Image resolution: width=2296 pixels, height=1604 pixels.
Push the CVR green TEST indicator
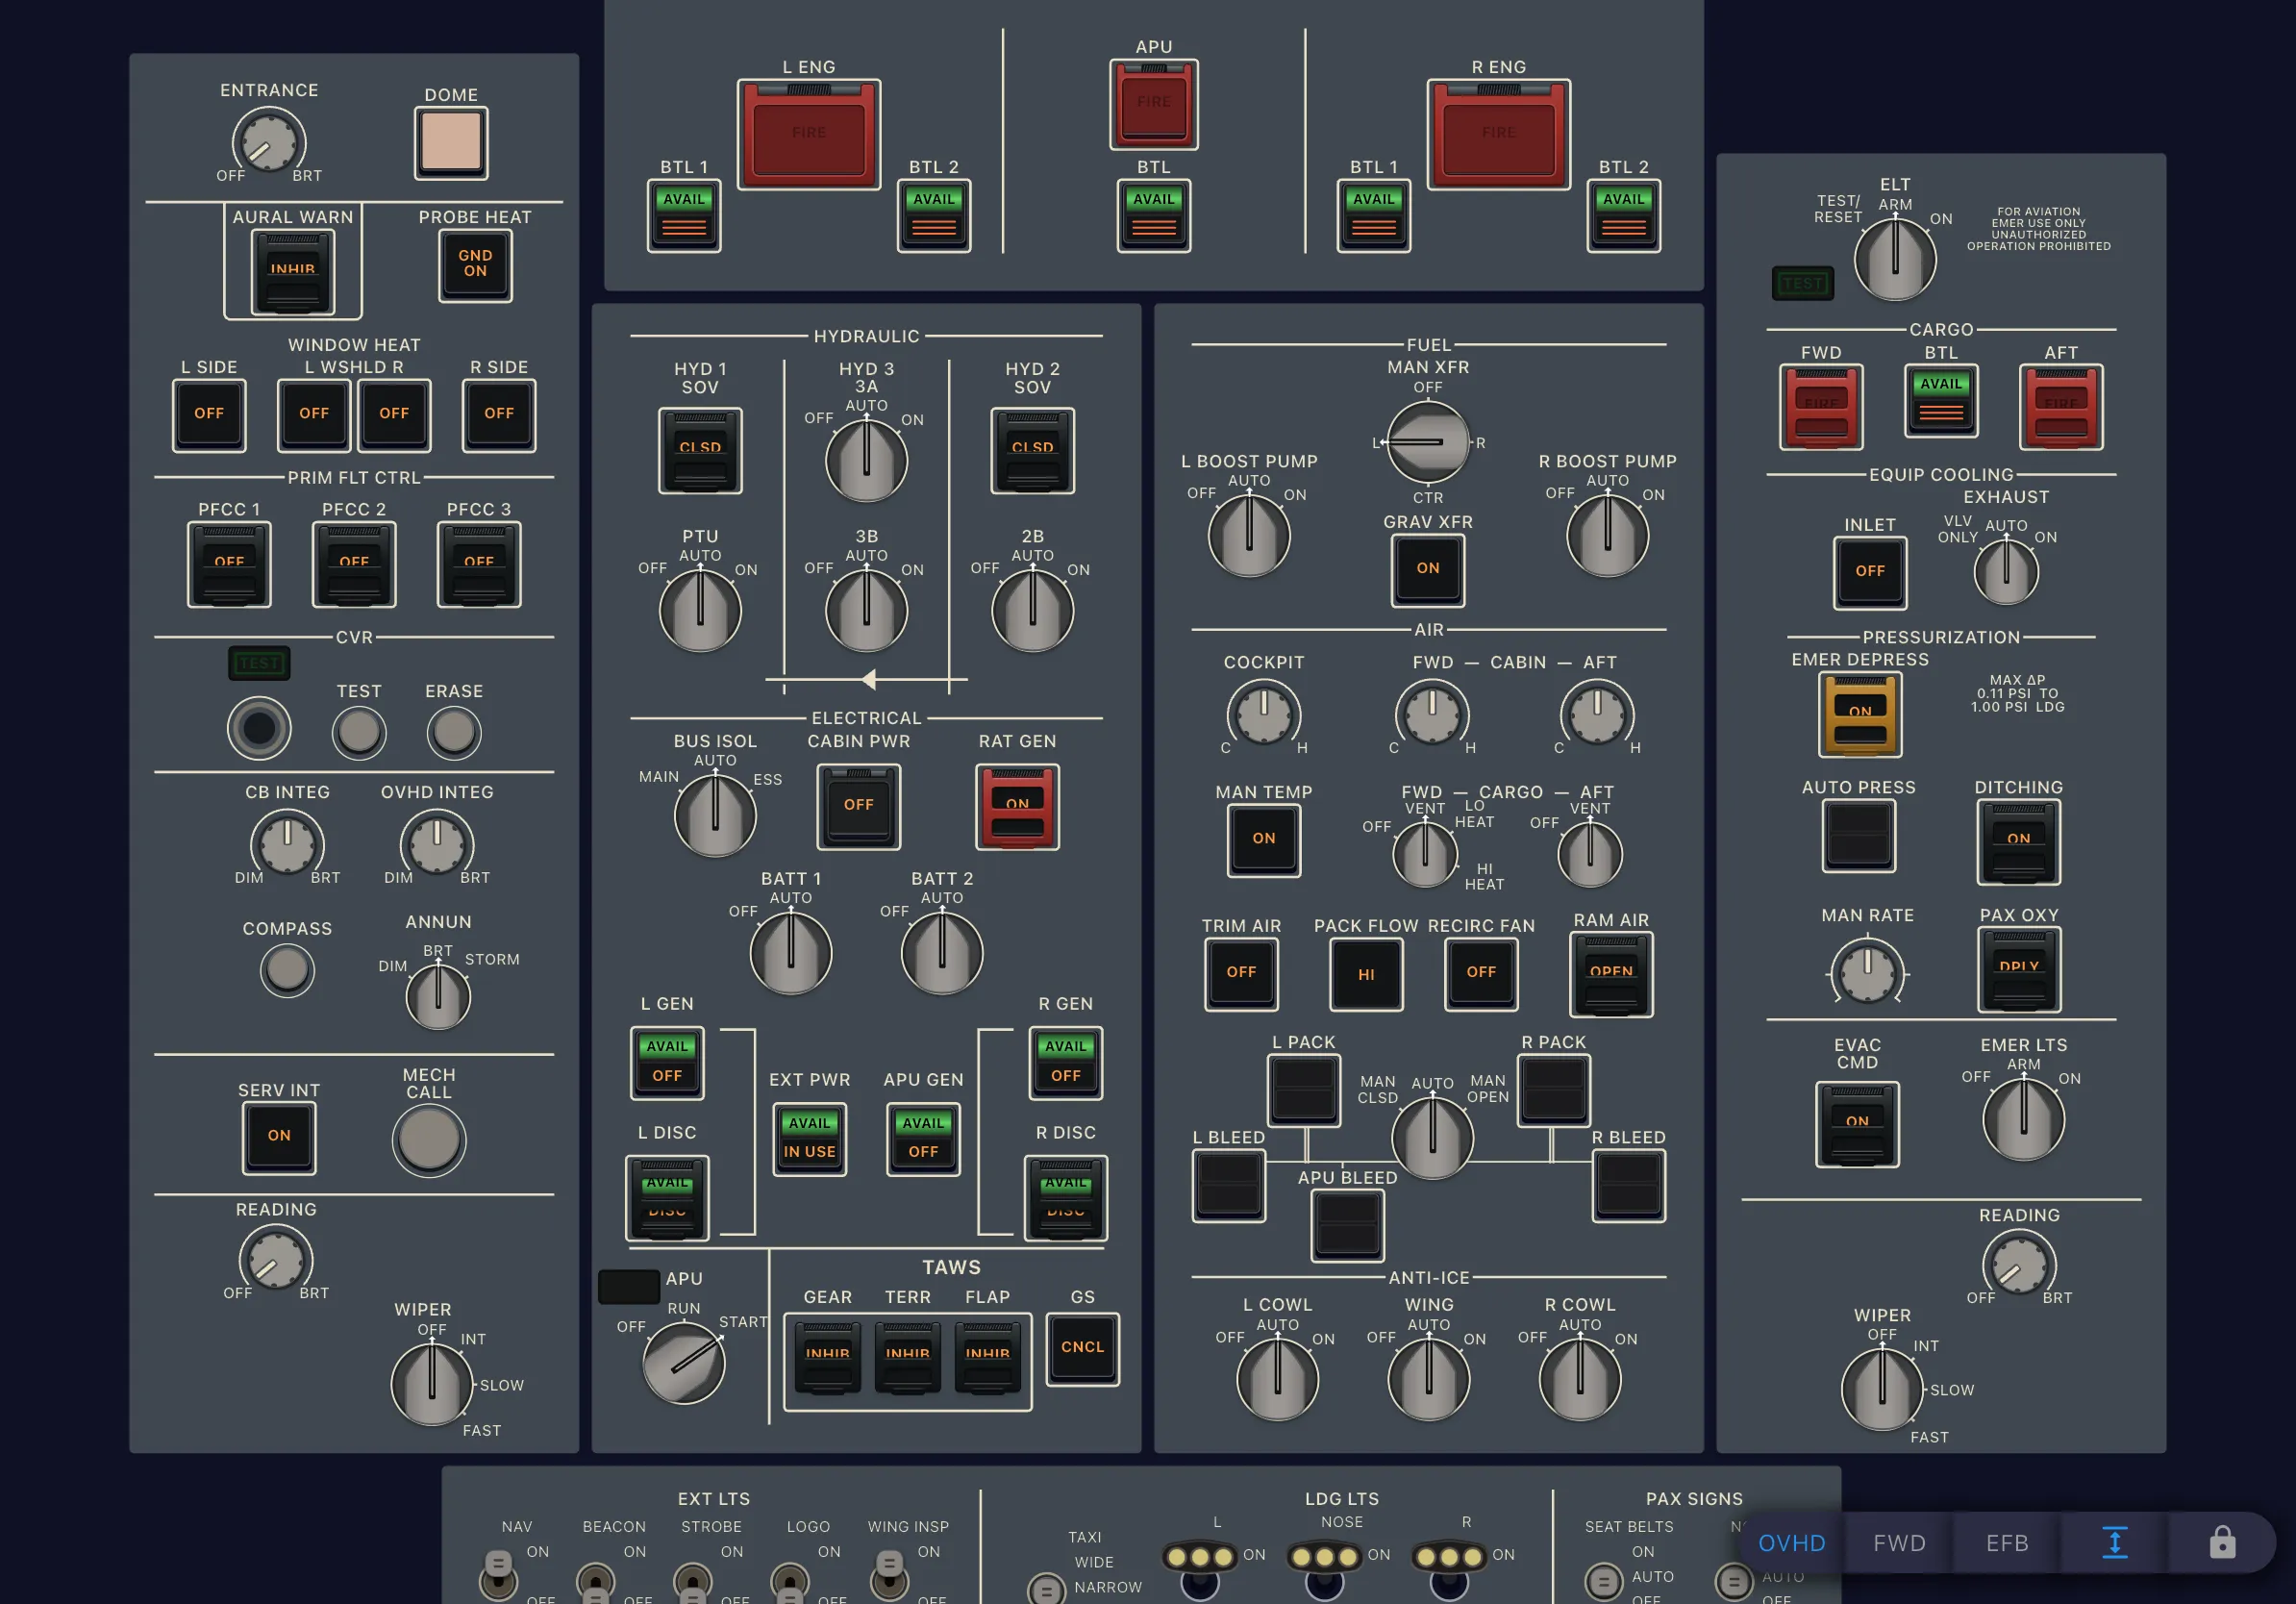click(x=259, y=663)
